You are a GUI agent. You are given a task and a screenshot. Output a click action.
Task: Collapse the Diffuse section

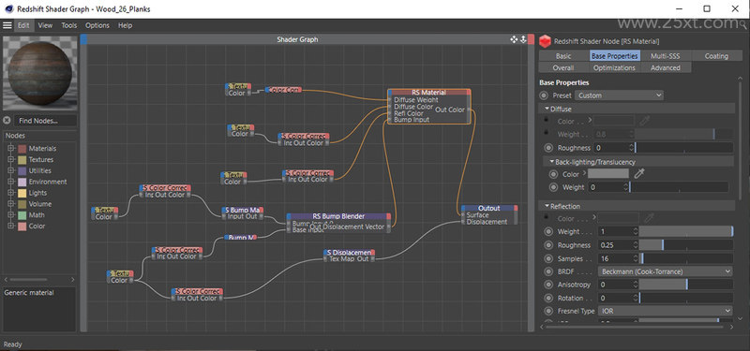(547, 109)
